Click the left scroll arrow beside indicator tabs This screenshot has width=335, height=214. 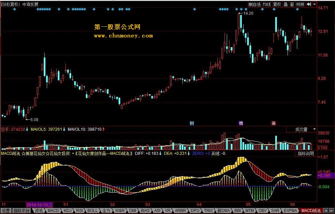(x=326, y=211)
